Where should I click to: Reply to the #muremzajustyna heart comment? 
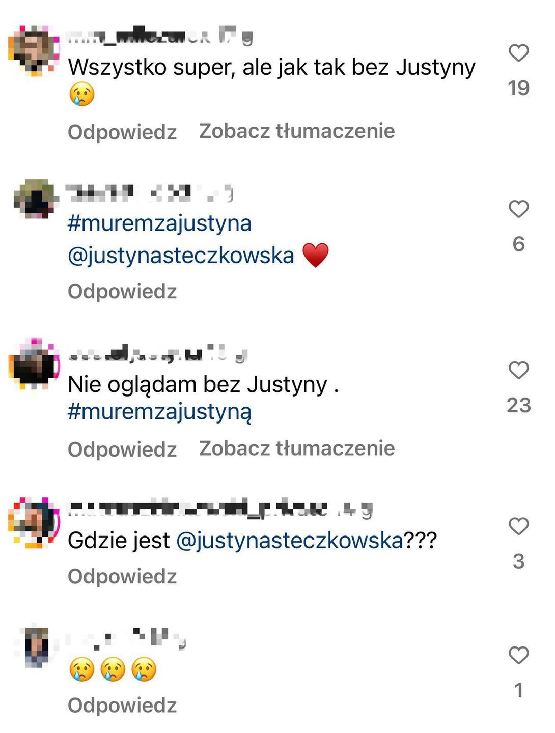click(122, 292)
